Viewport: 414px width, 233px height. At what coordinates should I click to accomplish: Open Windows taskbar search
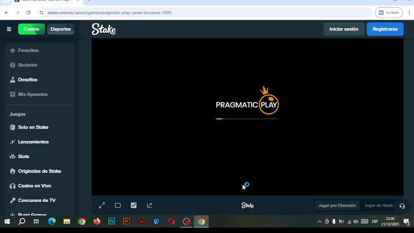(x=22, y=222)
